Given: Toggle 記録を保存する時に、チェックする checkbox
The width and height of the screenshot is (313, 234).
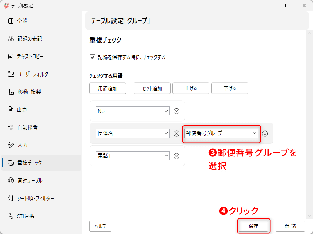Looking at the screenshot, I should pyautogui.click(x=92, y=57).
